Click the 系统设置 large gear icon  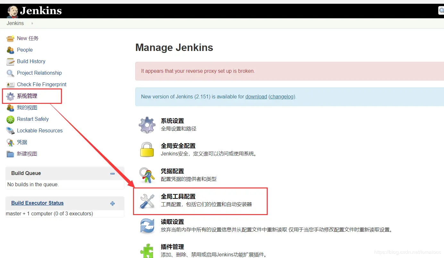(x=147, y=125)
